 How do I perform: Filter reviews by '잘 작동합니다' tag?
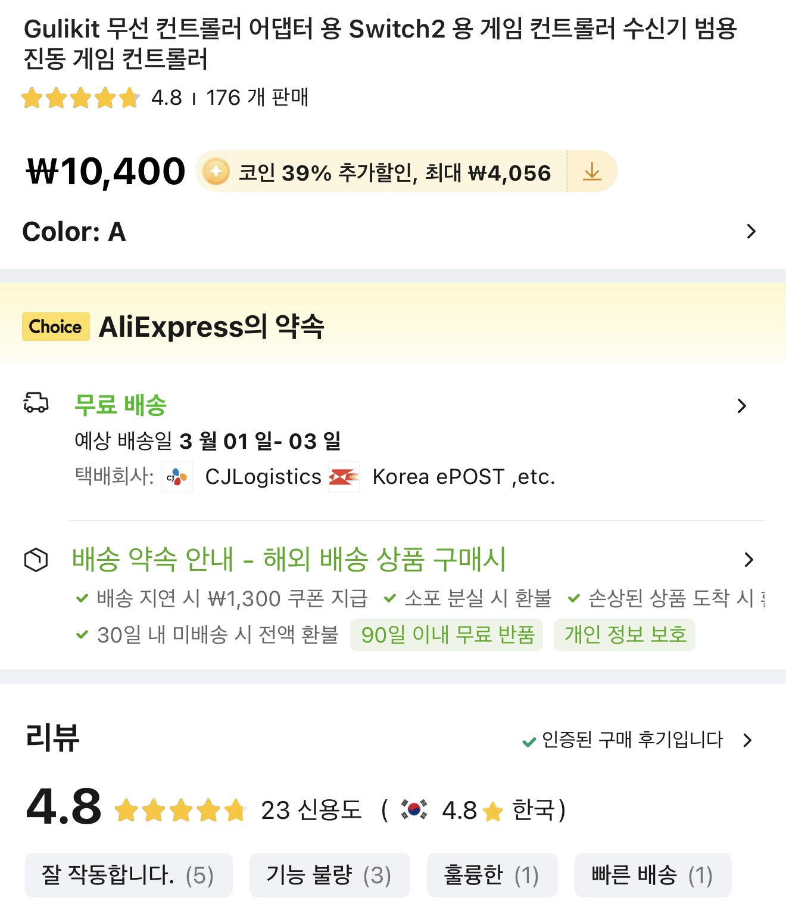[x=128, y=875]
